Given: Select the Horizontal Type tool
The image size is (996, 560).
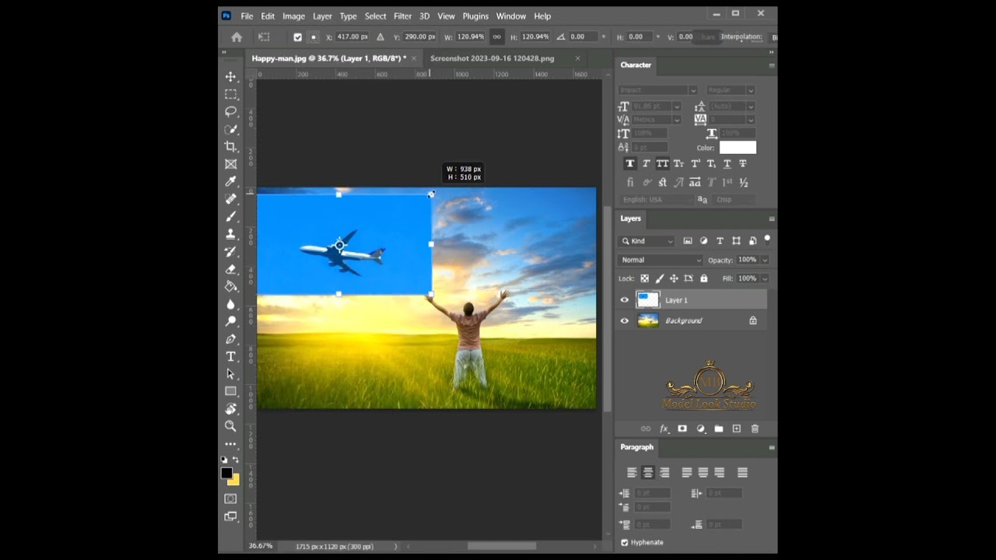Looking at the screenshot, I should pyautogui.click(x=230, y=356).
